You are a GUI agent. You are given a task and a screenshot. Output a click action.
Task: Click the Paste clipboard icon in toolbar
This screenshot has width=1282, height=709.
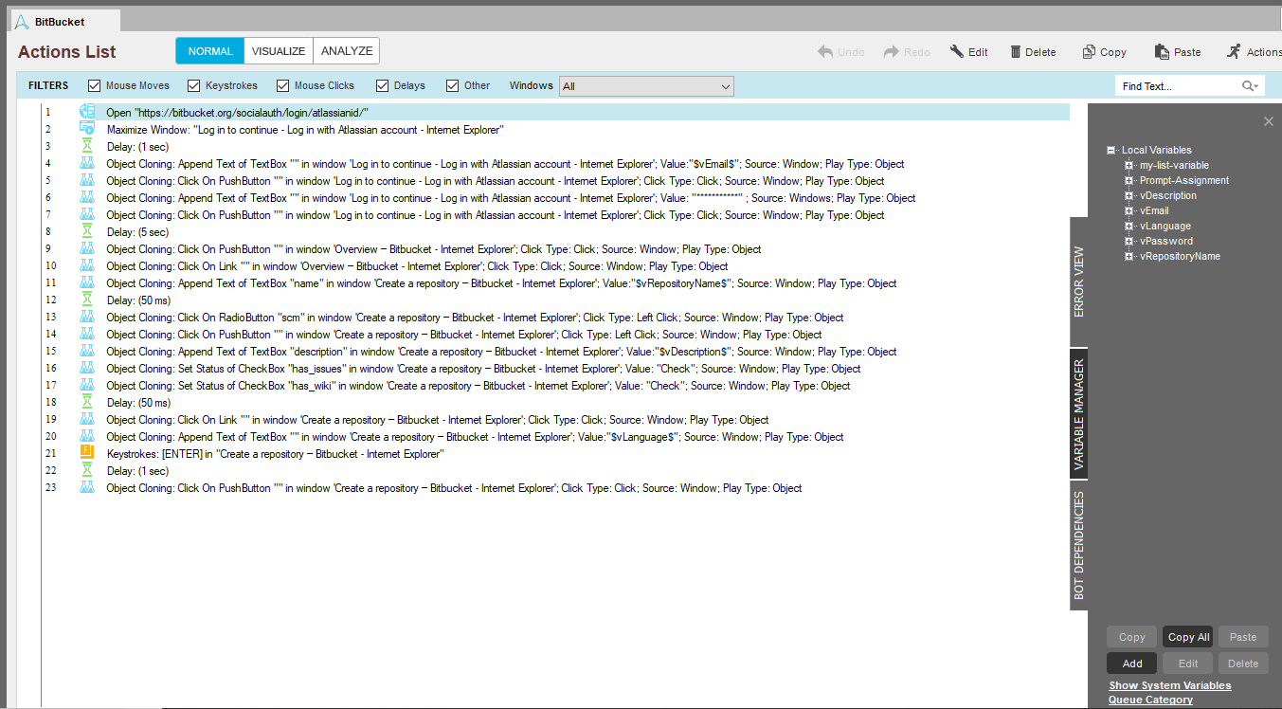coord(1162,52)
